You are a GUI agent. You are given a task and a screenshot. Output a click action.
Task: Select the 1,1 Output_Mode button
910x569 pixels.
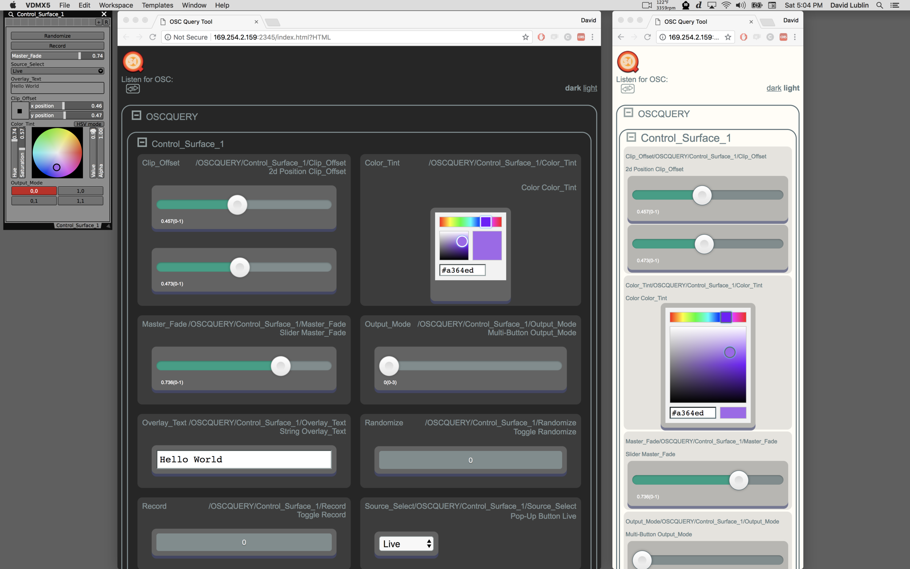(x=80, y=201)
